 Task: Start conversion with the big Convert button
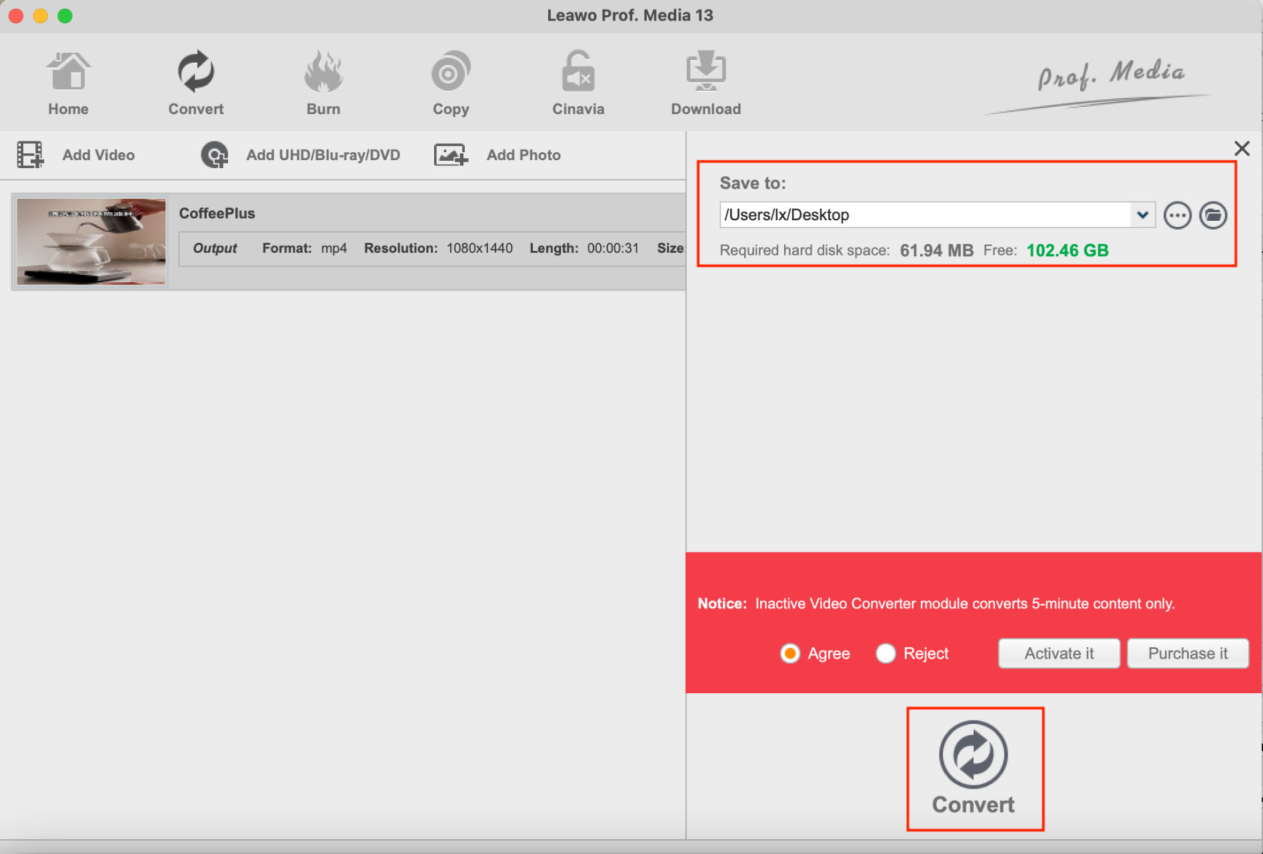point(974,768)
